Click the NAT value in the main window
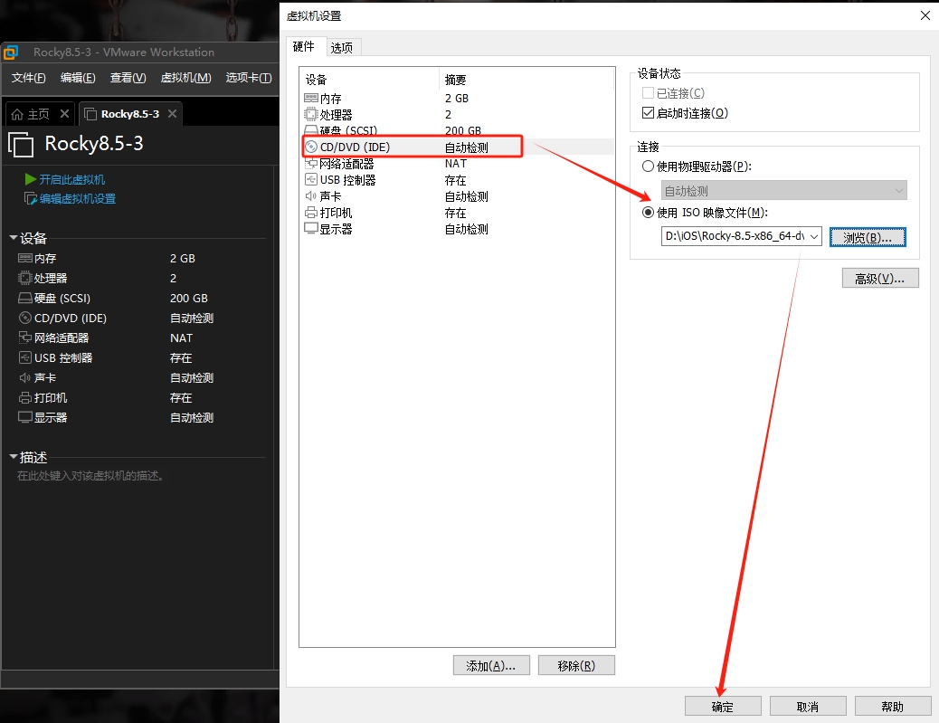Image resolution: width=939 pixels, height=723 pixels. tap(182, 338)
